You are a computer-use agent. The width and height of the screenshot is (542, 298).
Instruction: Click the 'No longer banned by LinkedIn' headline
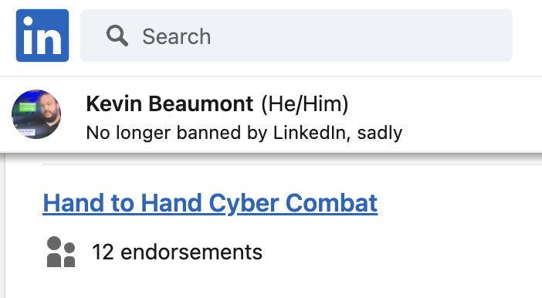244,133
